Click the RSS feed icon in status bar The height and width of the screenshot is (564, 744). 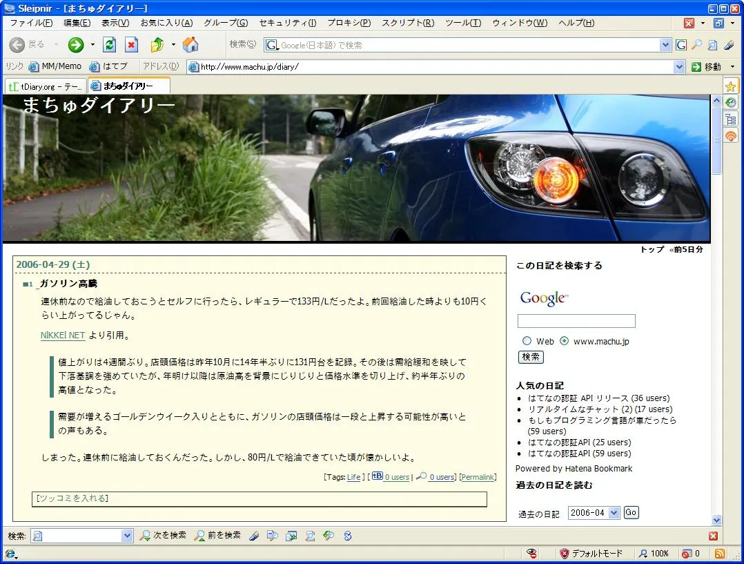click(719, 553)
